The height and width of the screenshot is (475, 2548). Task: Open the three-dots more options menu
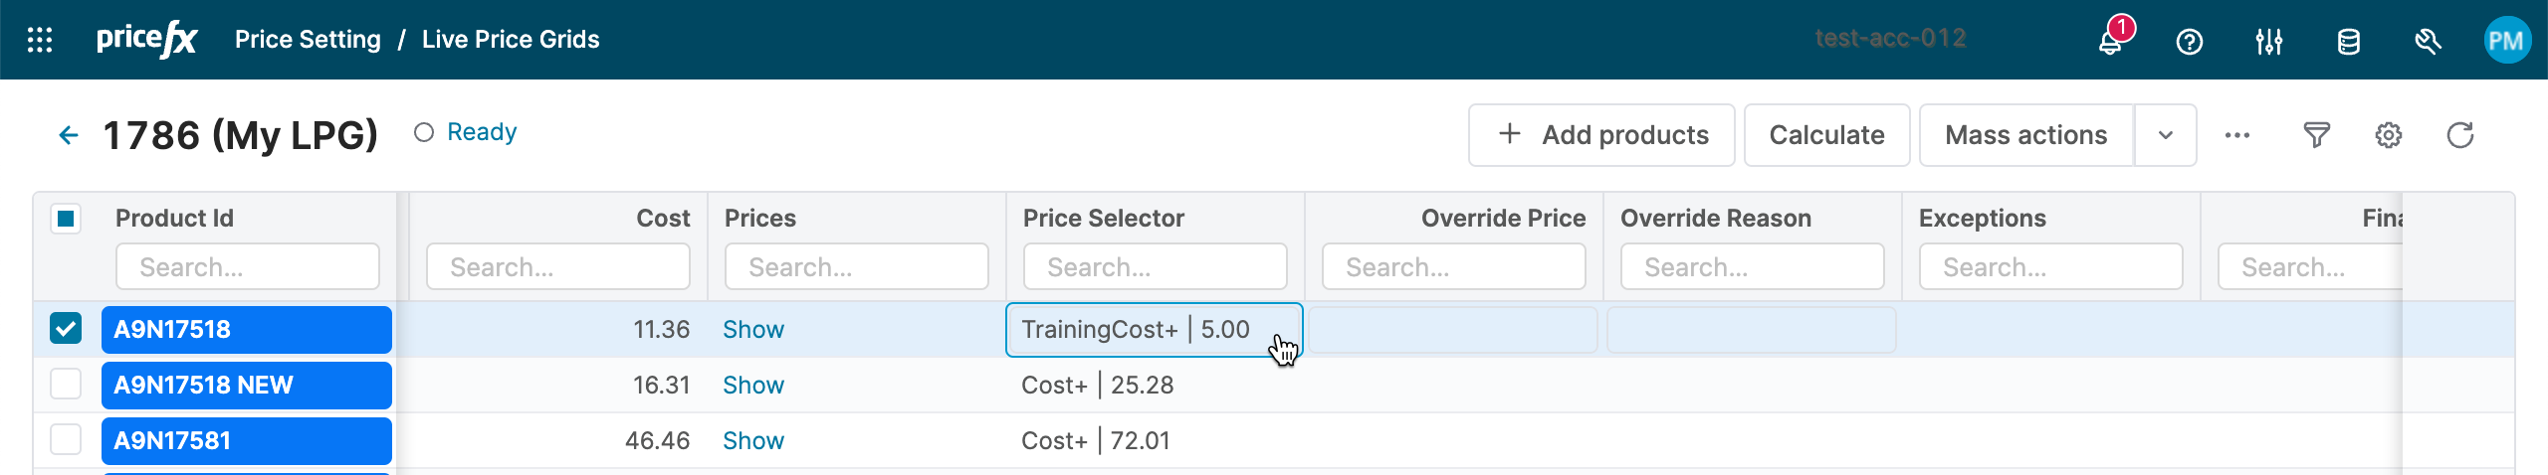coord(2236,135)
